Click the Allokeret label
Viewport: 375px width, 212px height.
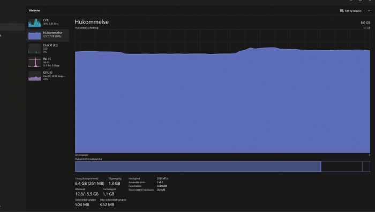tap(80, 189)
